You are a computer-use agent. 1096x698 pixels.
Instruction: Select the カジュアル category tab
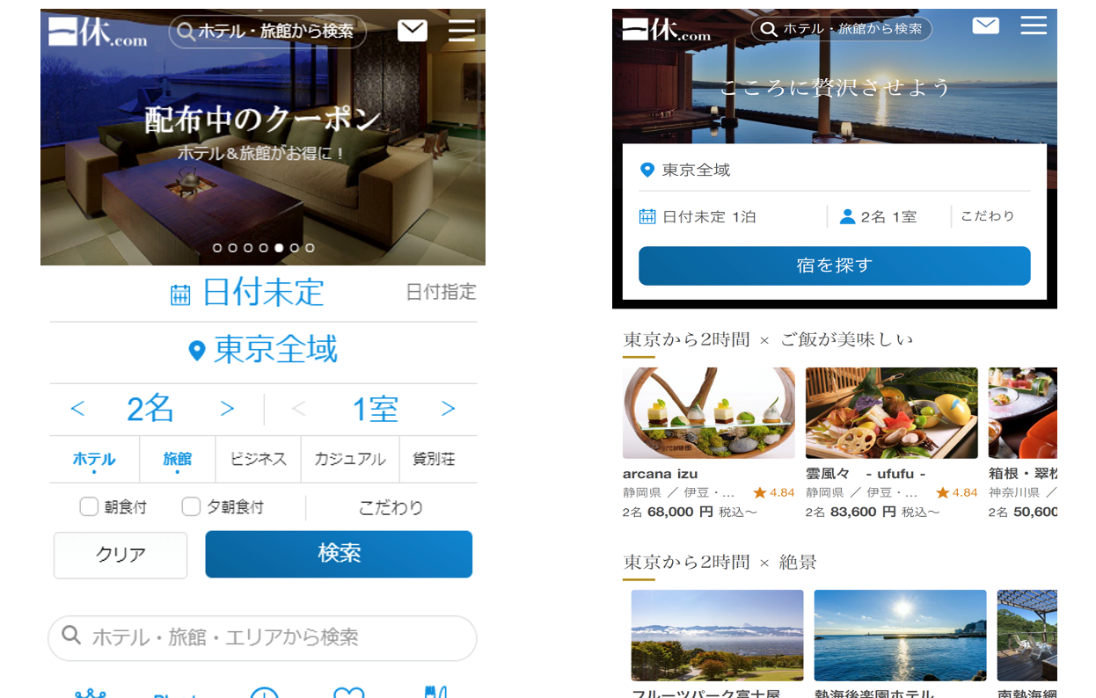pyautogui.click(x=350, y=459)
